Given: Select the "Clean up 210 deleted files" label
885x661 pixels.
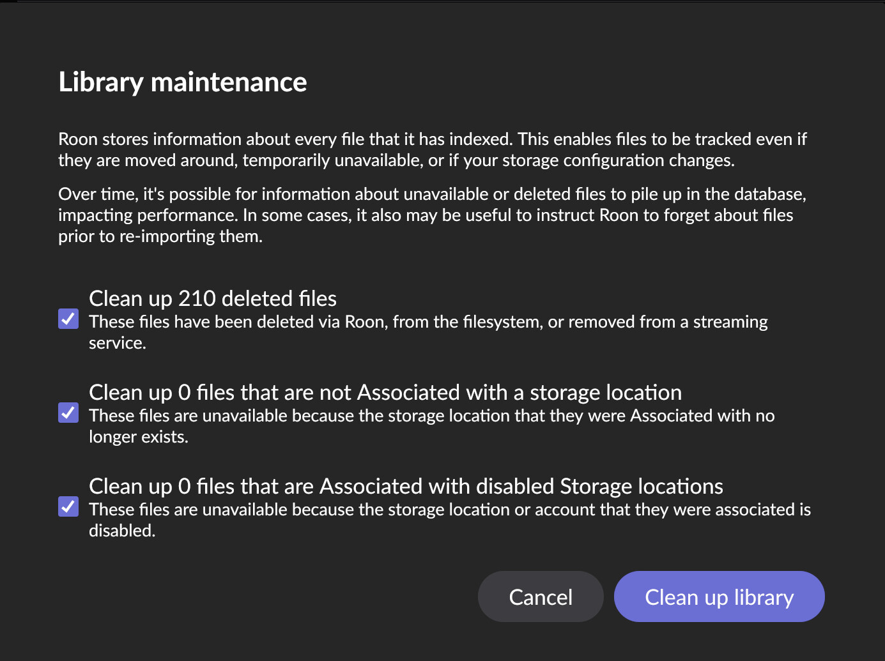Looking at the screenshot, I should pyautogui.click(x=213, y=299).
